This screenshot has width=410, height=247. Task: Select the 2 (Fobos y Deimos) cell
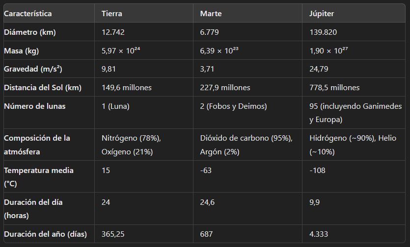pyautogui.click(x=233, y=106)
